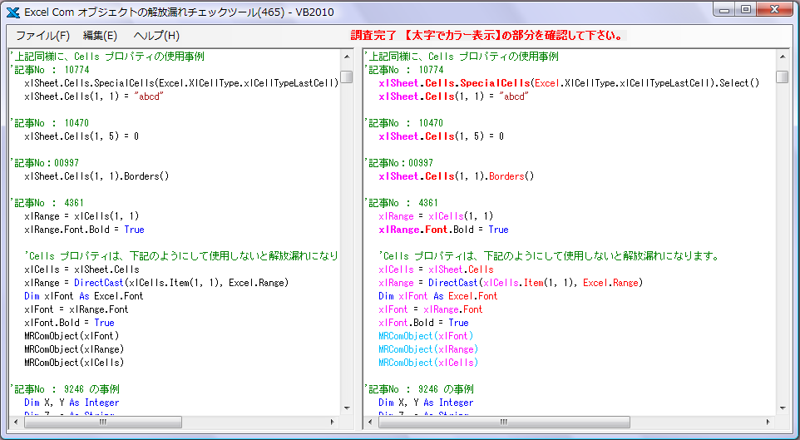
Task: Open the 編集(E) menu
Action: tap(100, 36)
